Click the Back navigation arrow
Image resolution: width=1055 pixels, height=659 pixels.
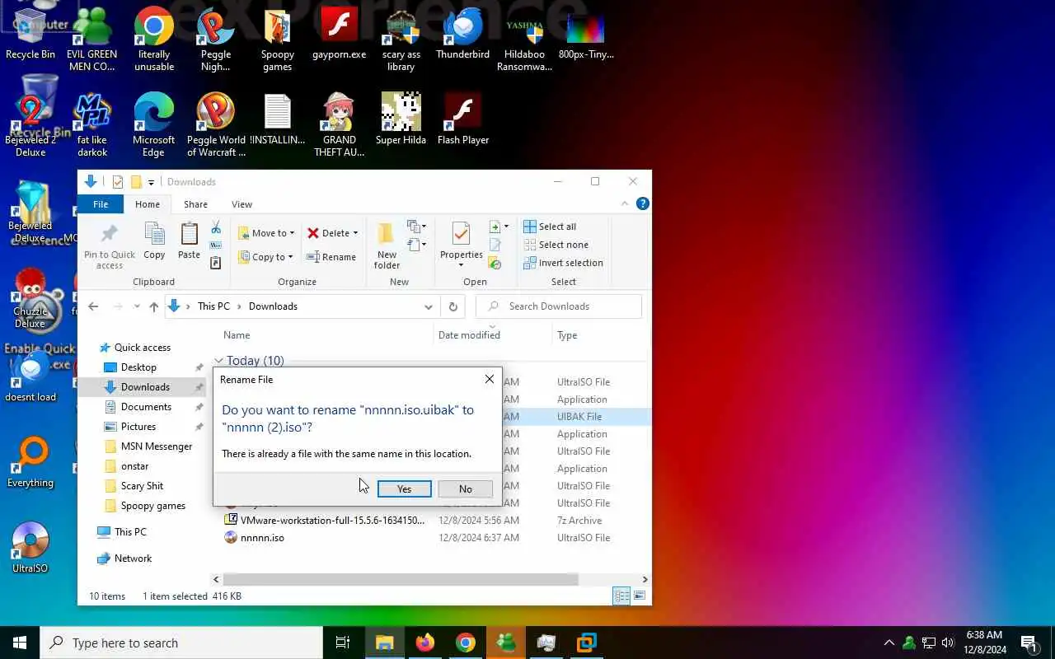point(93,306)
